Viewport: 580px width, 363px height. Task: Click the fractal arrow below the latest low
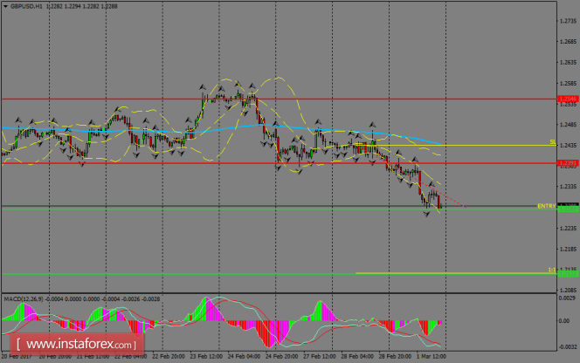point(426,214)
